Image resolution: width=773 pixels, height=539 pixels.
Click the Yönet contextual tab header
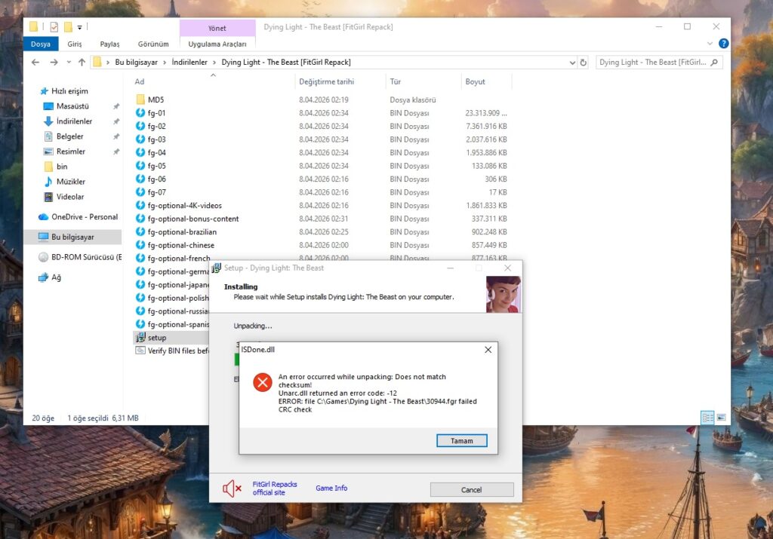tap(217, 28)
